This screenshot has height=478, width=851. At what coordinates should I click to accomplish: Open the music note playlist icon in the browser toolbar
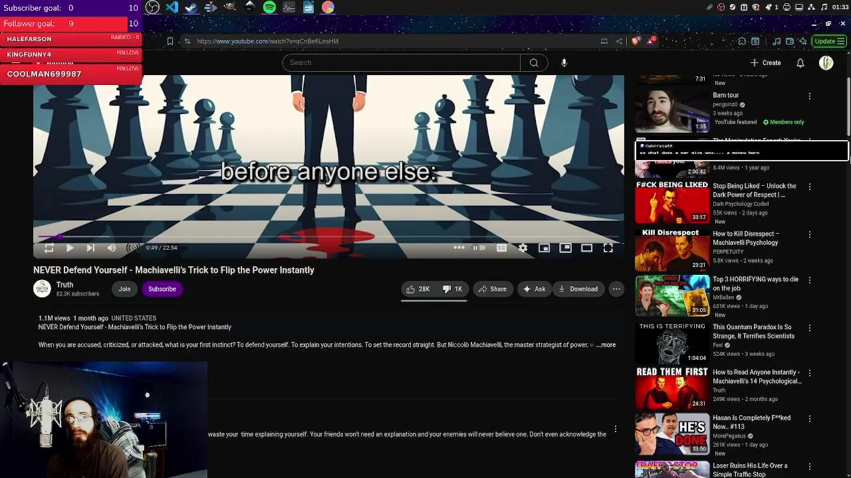pos(777,41)
